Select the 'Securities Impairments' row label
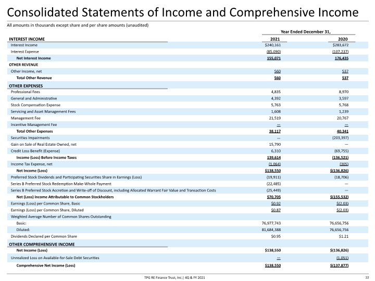 [x=30, y=138]
